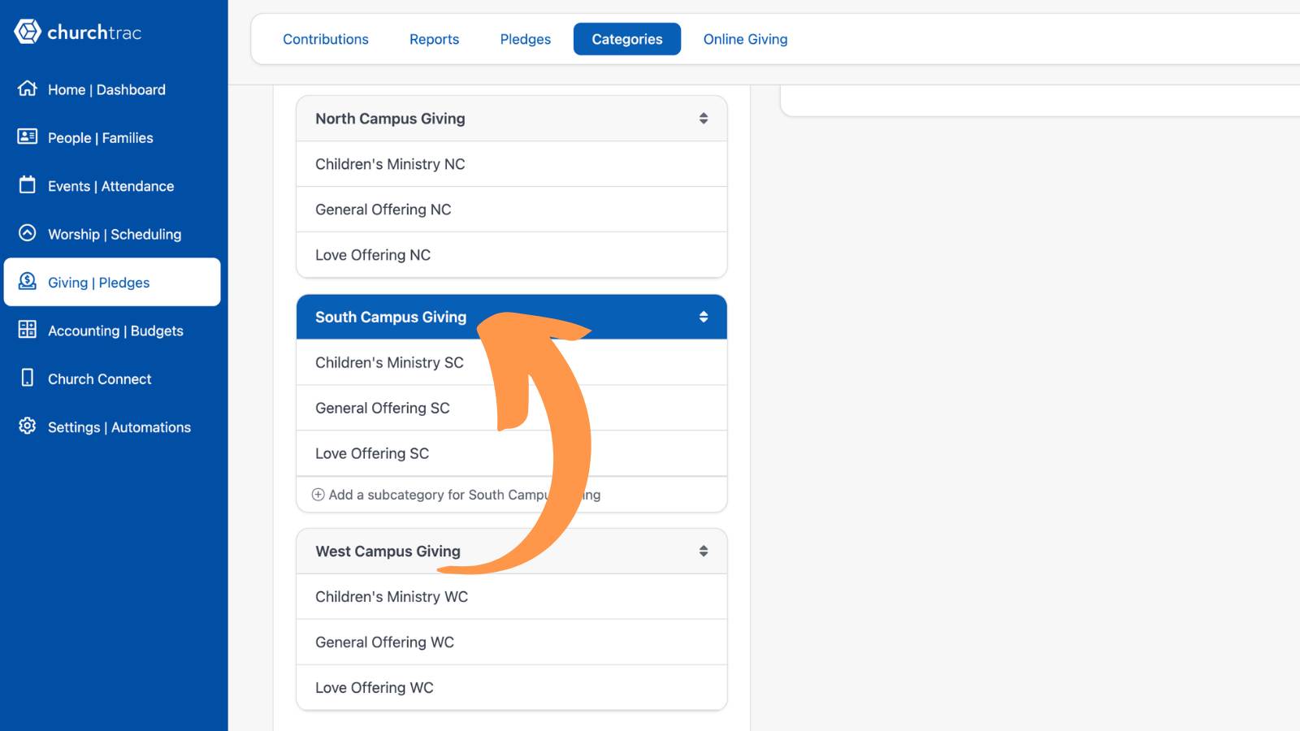The width and height of the screenshot is (1300, 731).
Task: Click the Giving Pledges donation icon
Action: click(28, 281)
